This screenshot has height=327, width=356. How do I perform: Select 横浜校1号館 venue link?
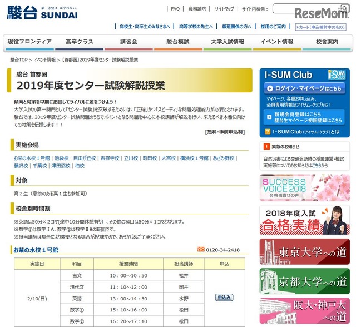click(194, 158)
